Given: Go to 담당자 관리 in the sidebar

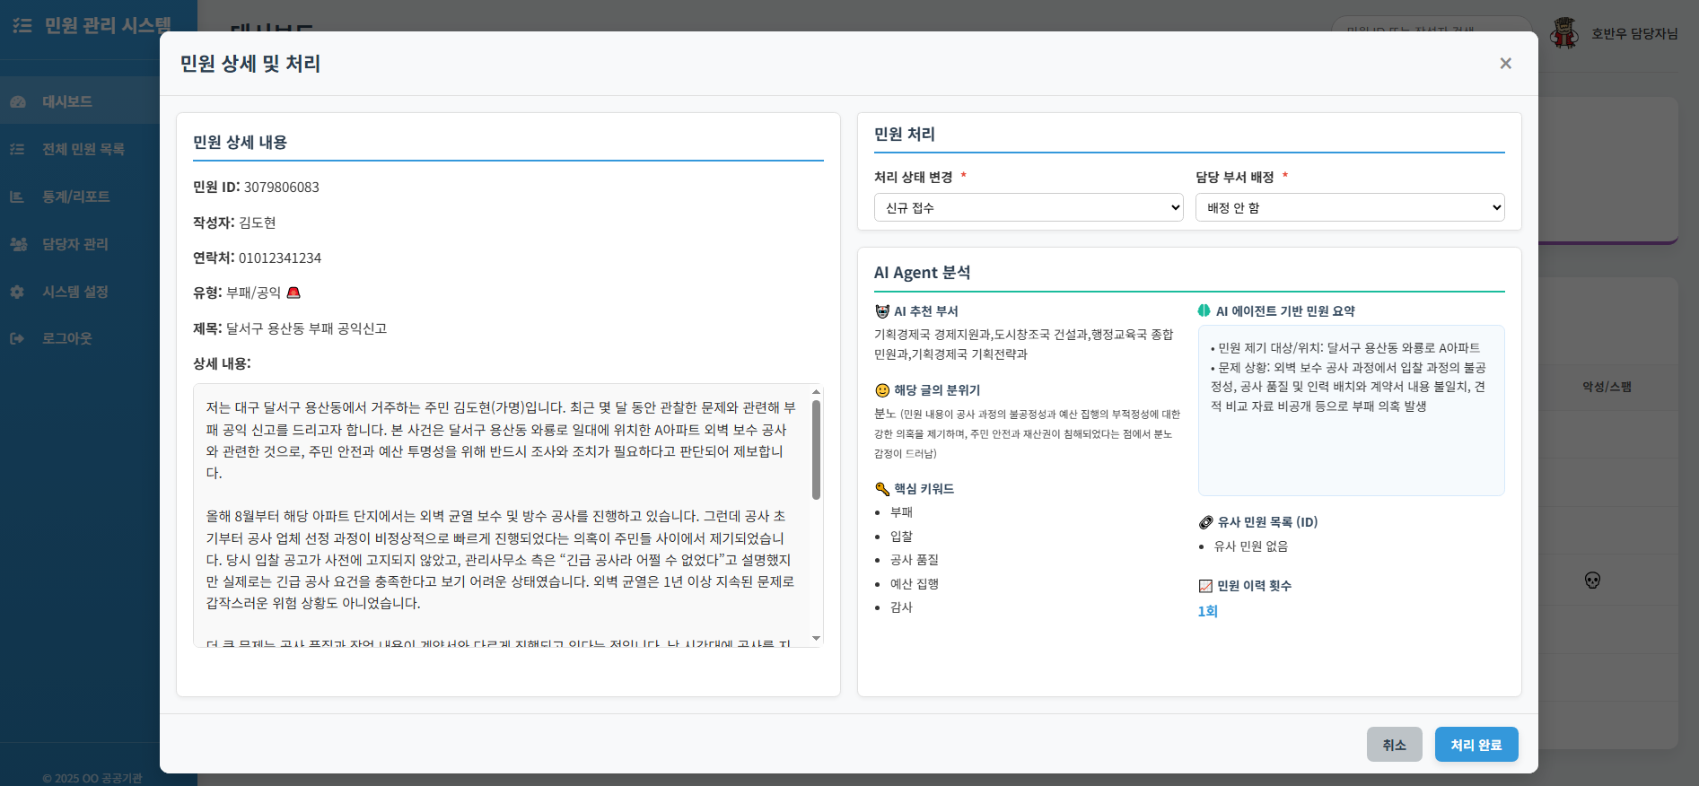Looking at the screenshot, I should [x=74, y=244].
